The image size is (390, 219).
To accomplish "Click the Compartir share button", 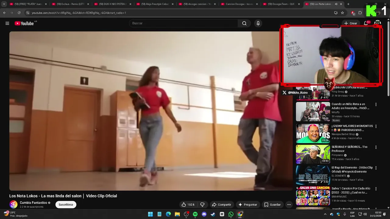I will coord(222,205).
